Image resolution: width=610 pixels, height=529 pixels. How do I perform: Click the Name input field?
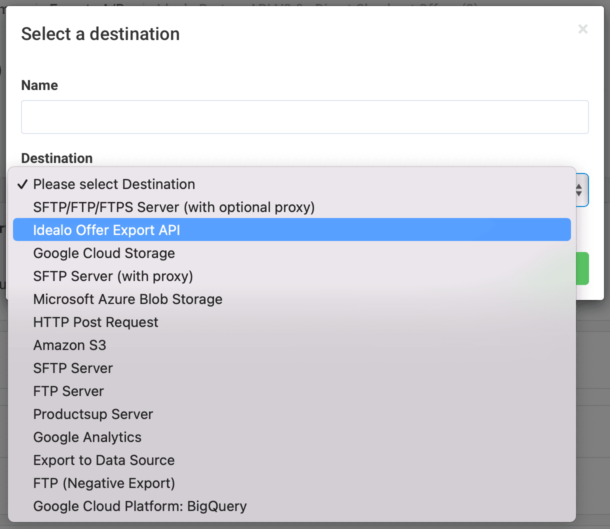(304, 117)
